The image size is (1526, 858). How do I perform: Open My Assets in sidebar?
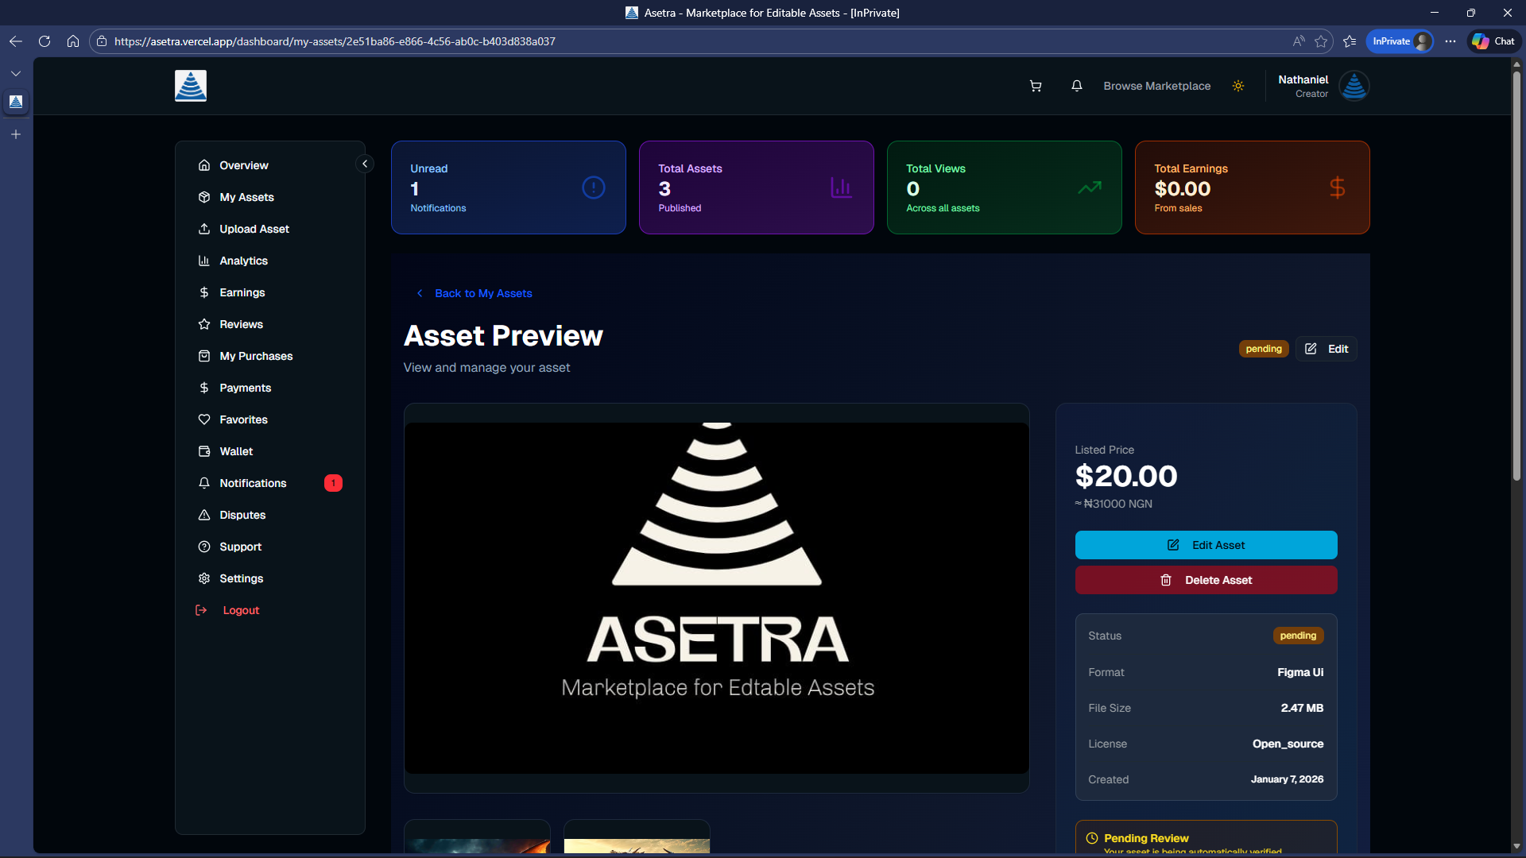click(246, 197)
